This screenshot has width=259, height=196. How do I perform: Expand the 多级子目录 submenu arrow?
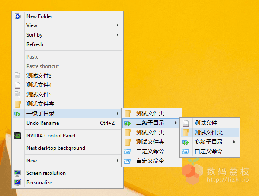[x=234, y=142]
